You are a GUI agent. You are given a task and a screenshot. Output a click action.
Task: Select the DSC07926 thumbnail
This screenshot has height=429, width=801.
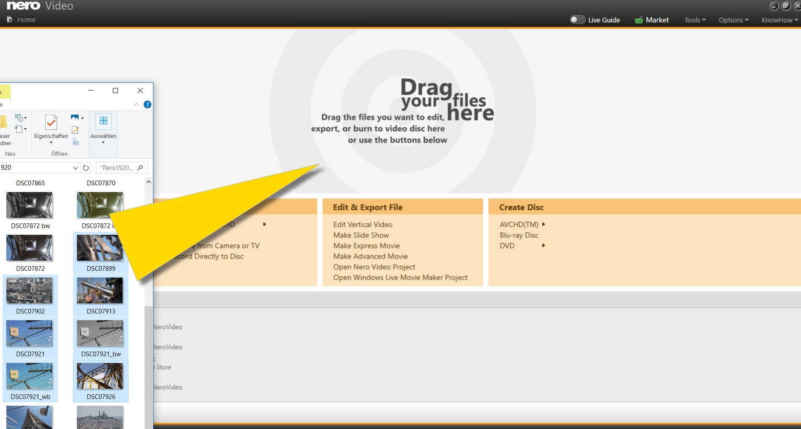[x=100, y=376]
